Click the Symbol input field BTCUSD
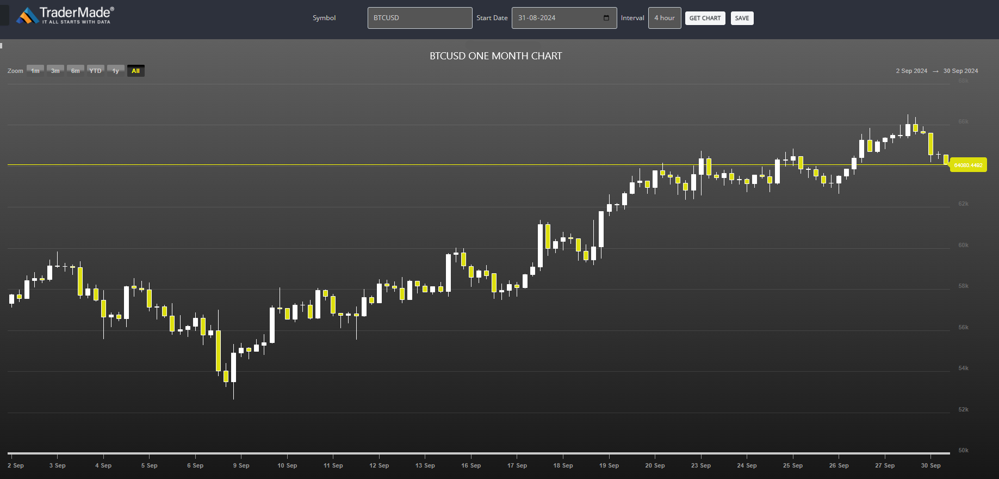The image size is (999, 479). coord(420,18)
